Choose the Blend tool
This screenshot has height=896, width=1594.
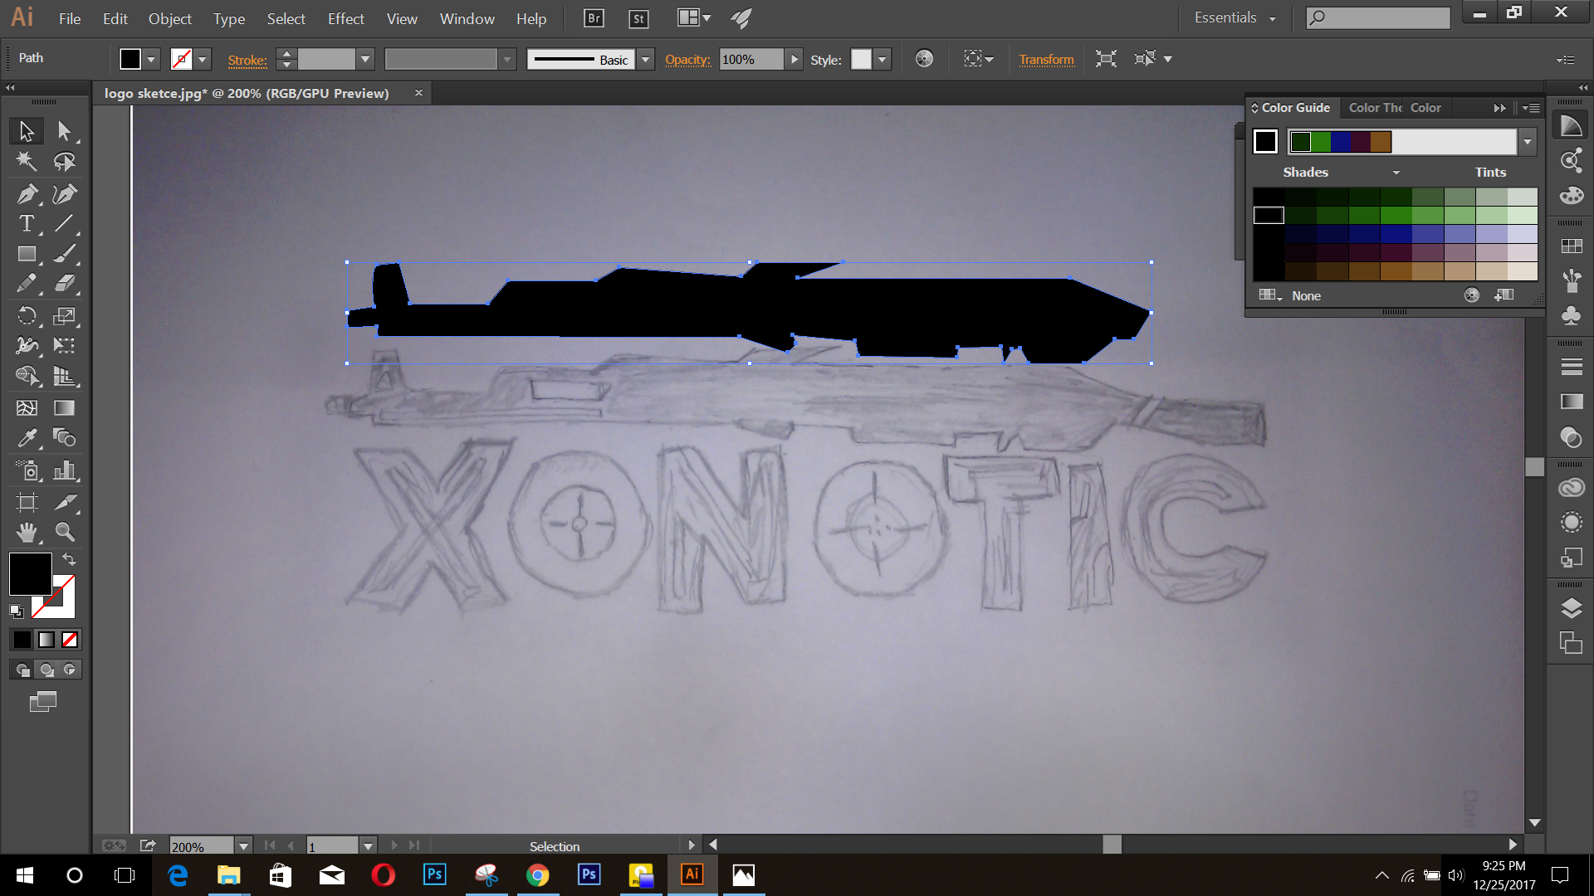pos(64,437)
